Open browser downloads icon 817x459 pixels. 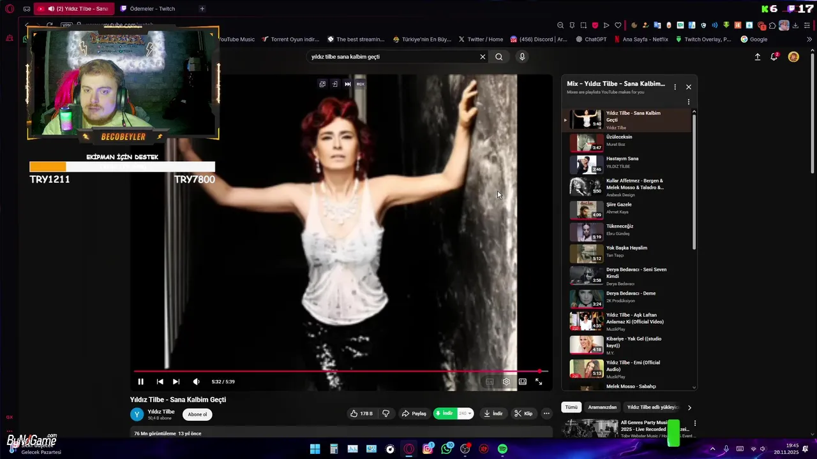pyautogui.click(x=795, y=25)
